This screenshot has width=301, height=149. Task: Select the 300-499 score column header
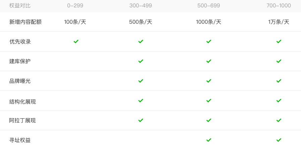tap(141, 6)
